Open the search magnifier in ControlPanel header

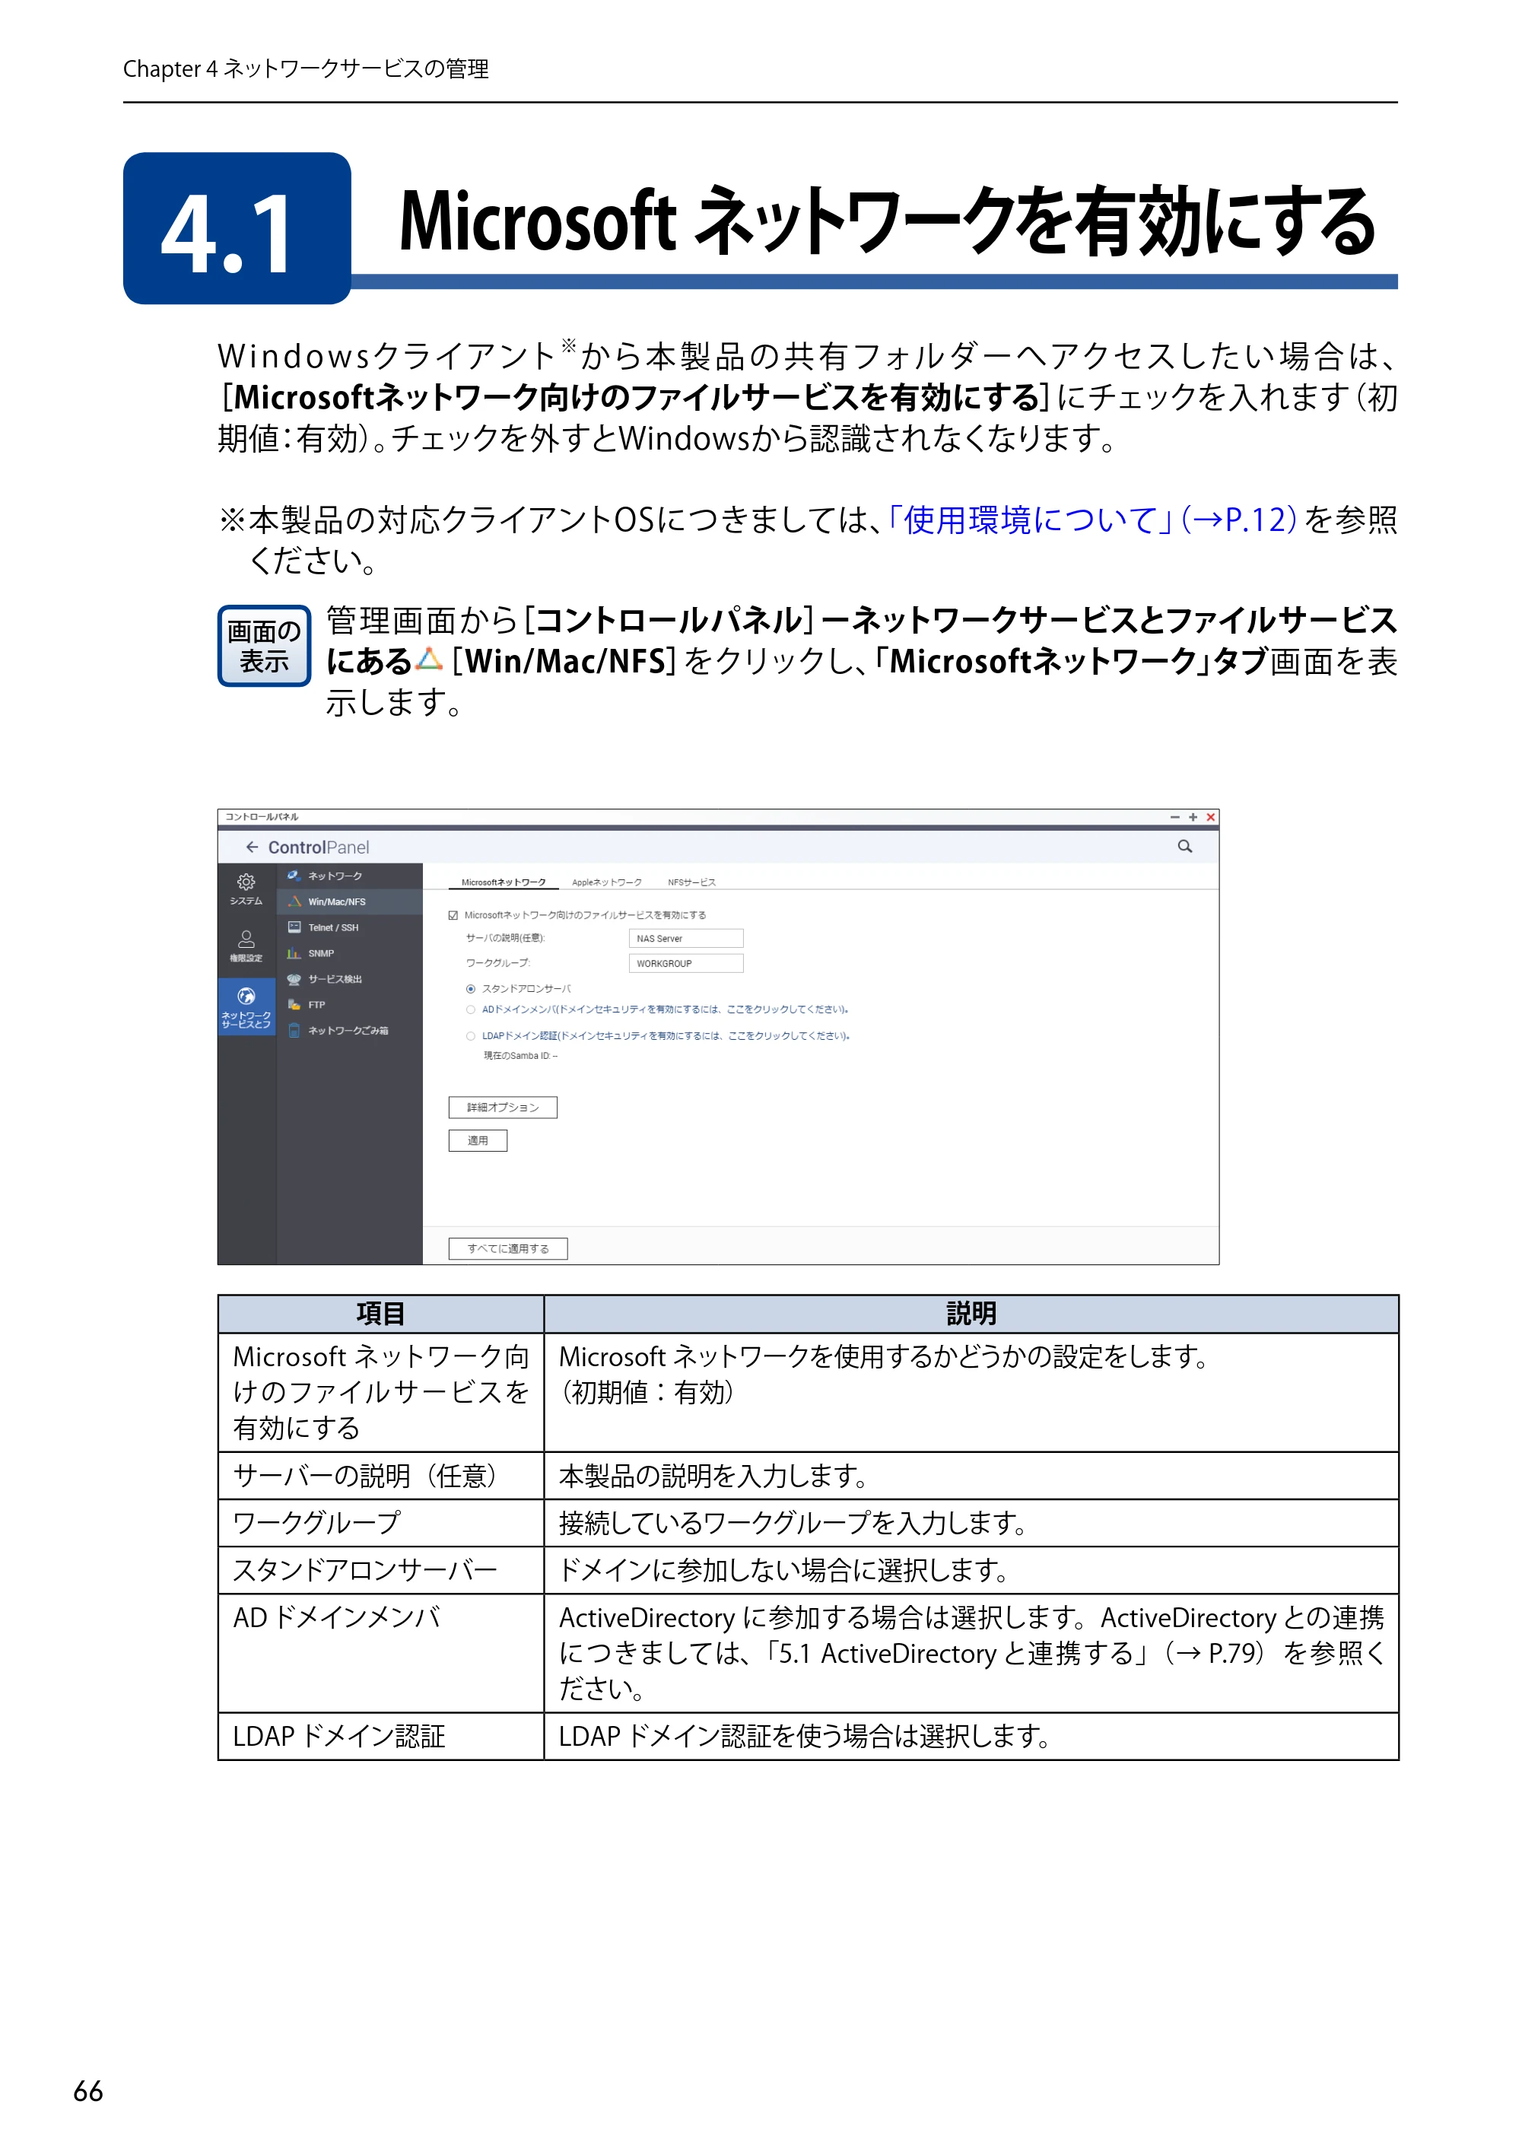click(x=1184, y=847)
